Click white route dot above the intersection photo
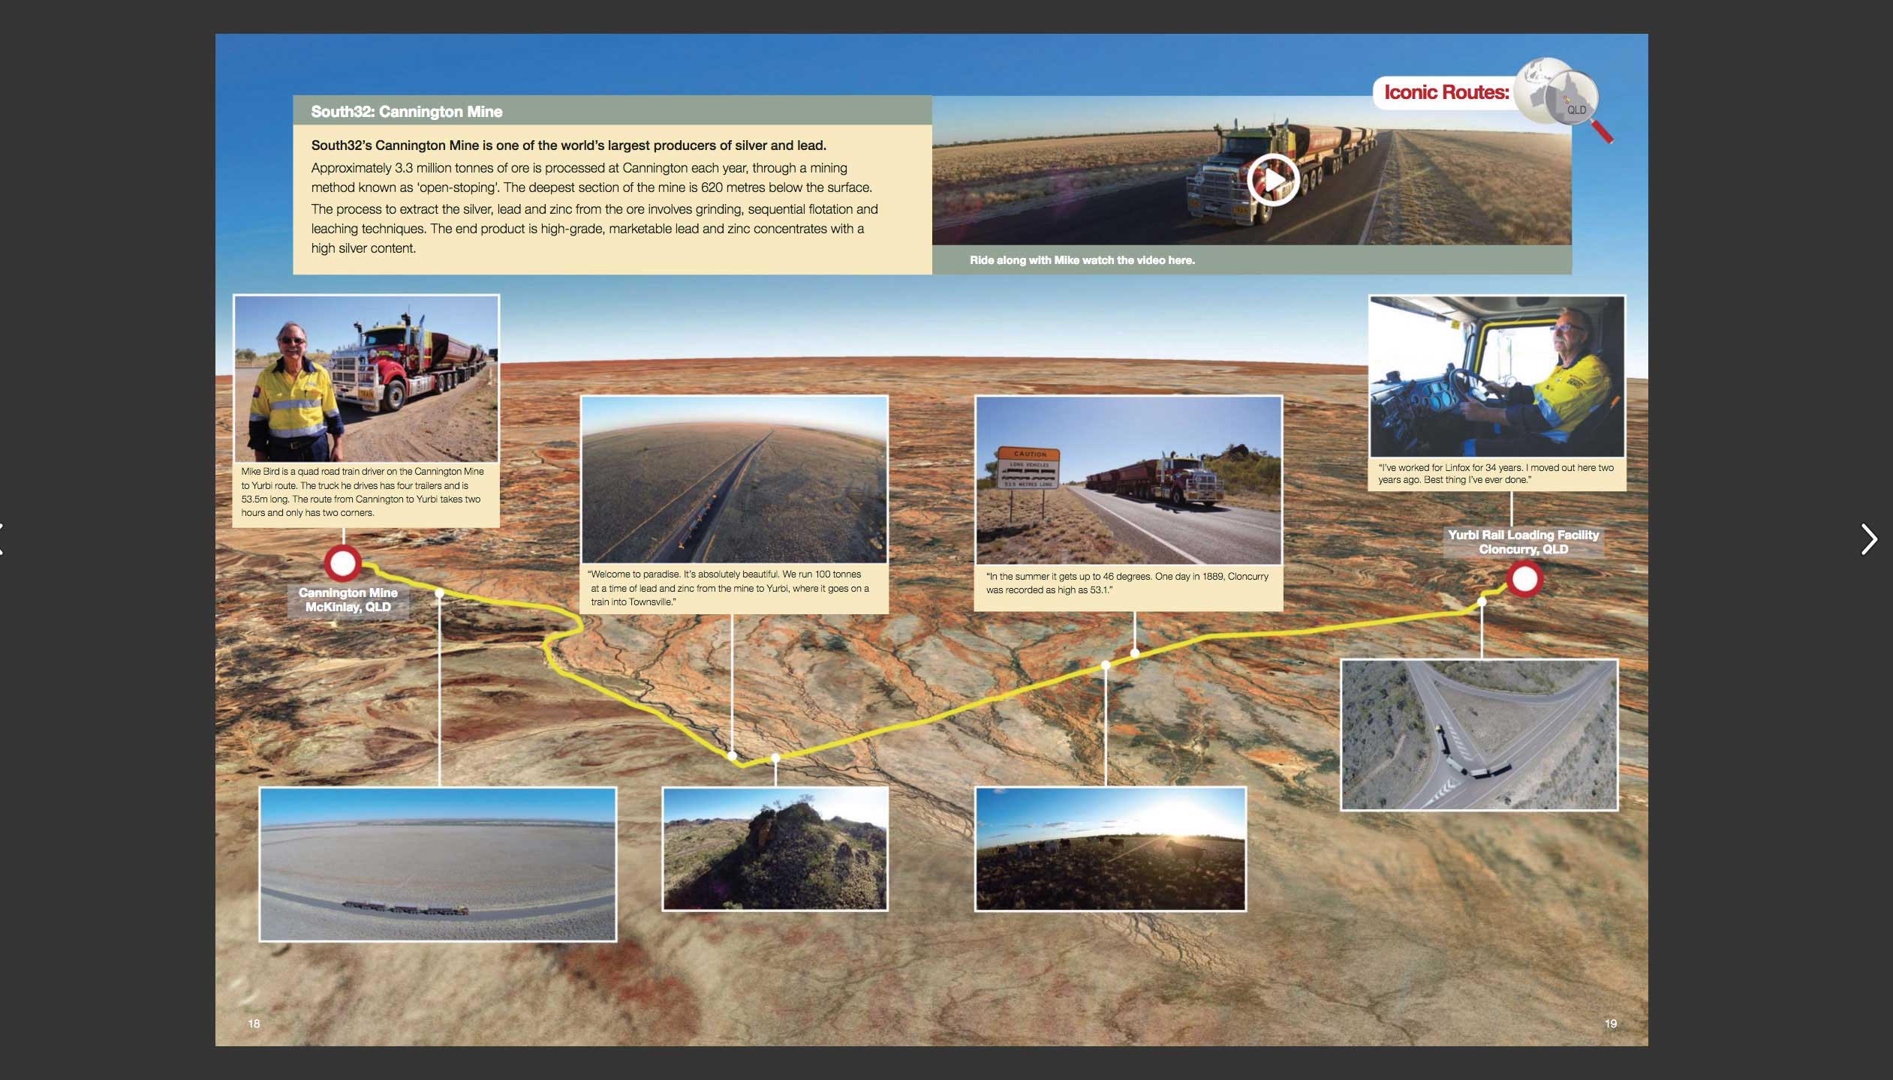Screen dimensions: 1893x1080 point(1482,601)
